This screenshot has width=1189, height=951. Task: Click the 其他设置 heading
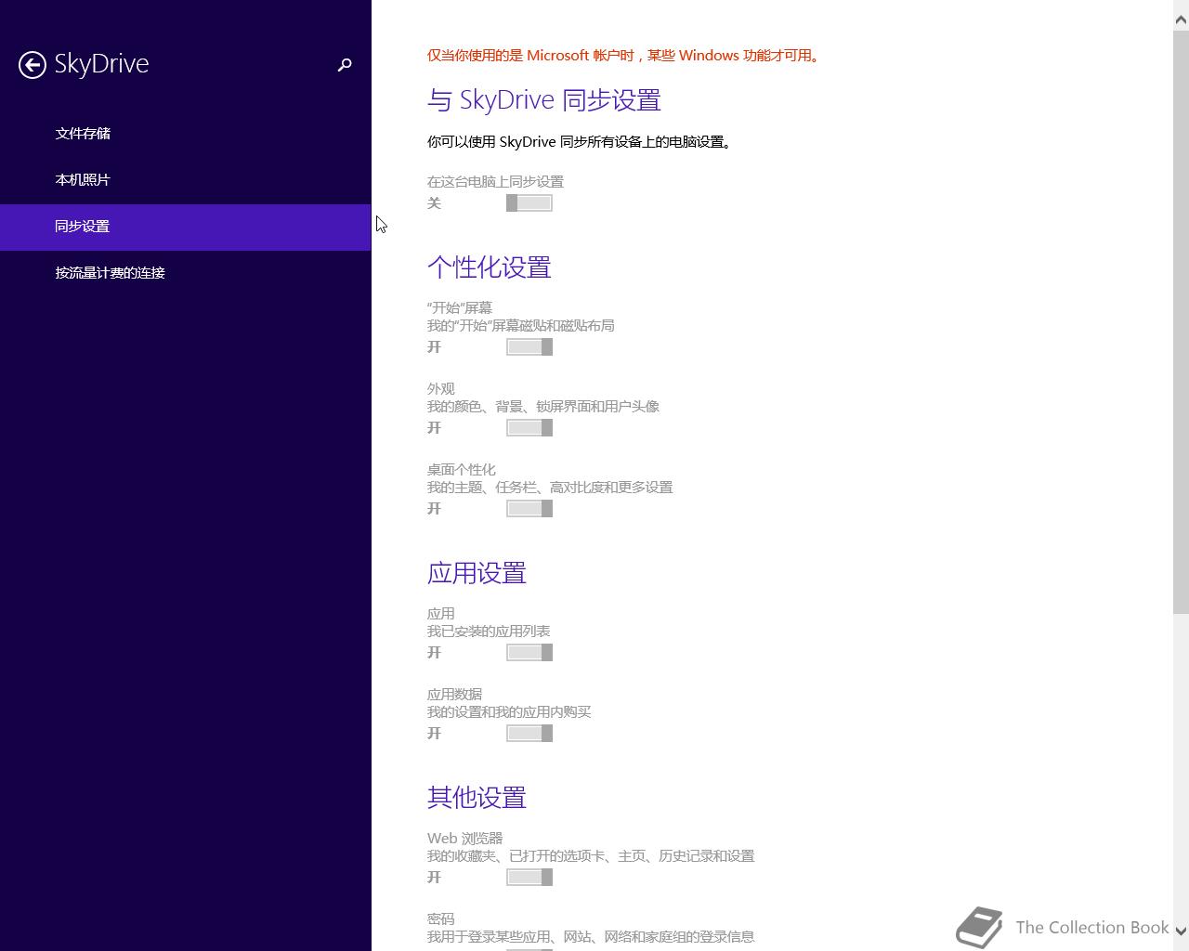click(477, 798)
